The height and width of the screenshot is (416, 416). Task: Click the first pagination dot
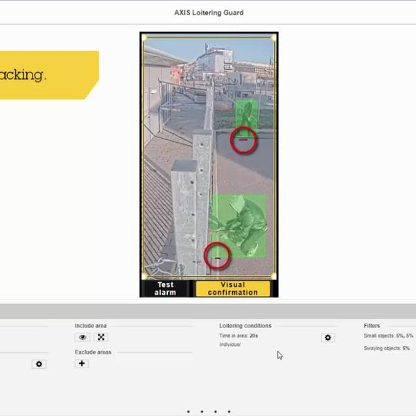(189, 411)
